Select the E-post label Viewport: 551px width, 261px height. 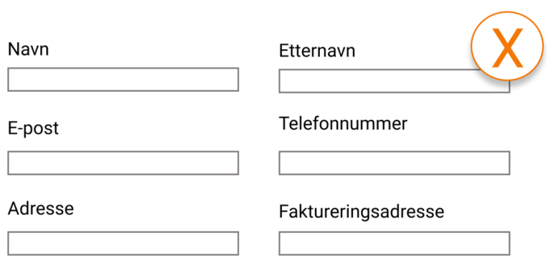click(x=33, y=129)
